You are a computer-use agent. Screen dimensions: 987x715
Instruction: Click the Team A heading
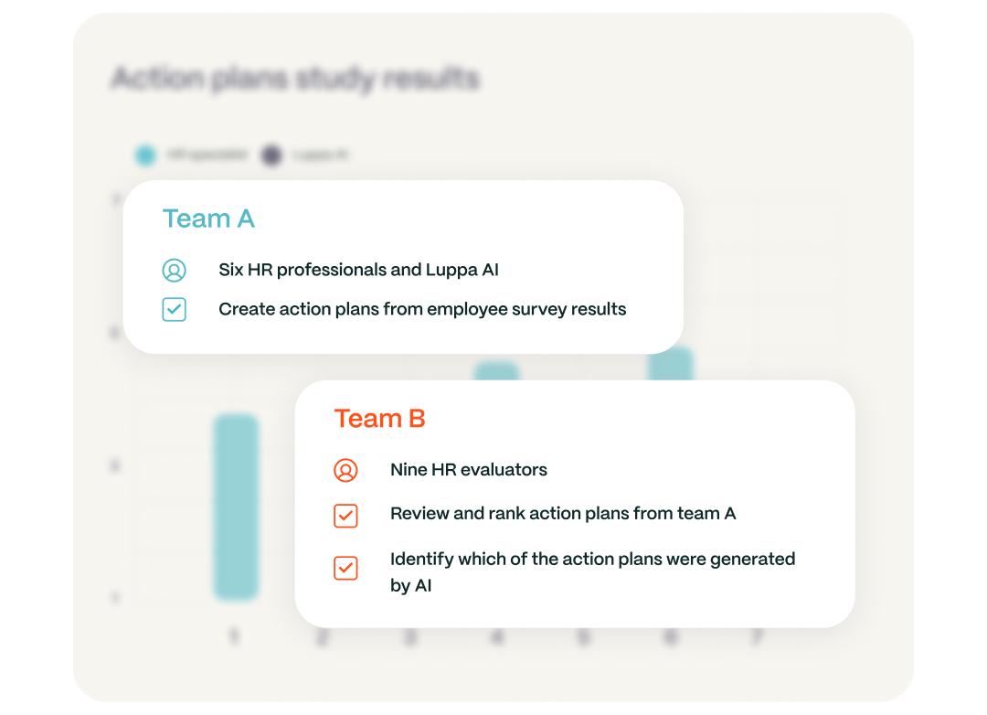(x=208, y=219)
